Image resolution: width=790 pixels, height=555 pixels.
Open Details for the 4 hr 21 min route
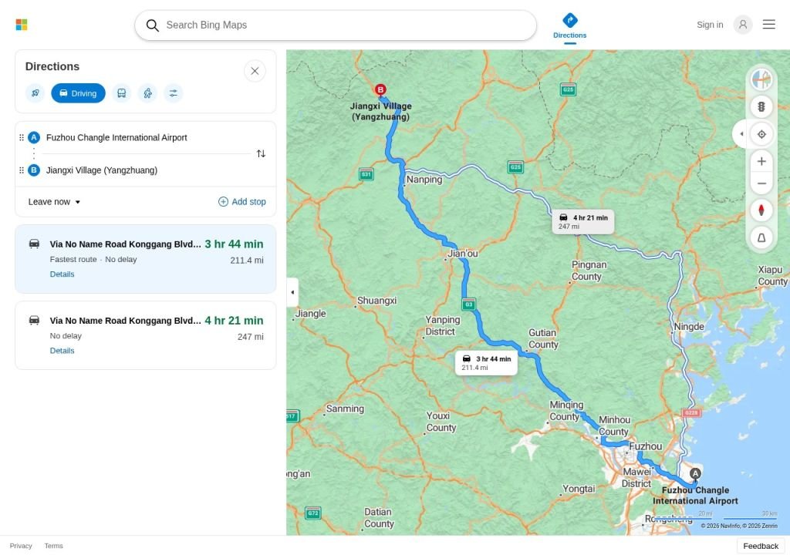tap(62, 351)
